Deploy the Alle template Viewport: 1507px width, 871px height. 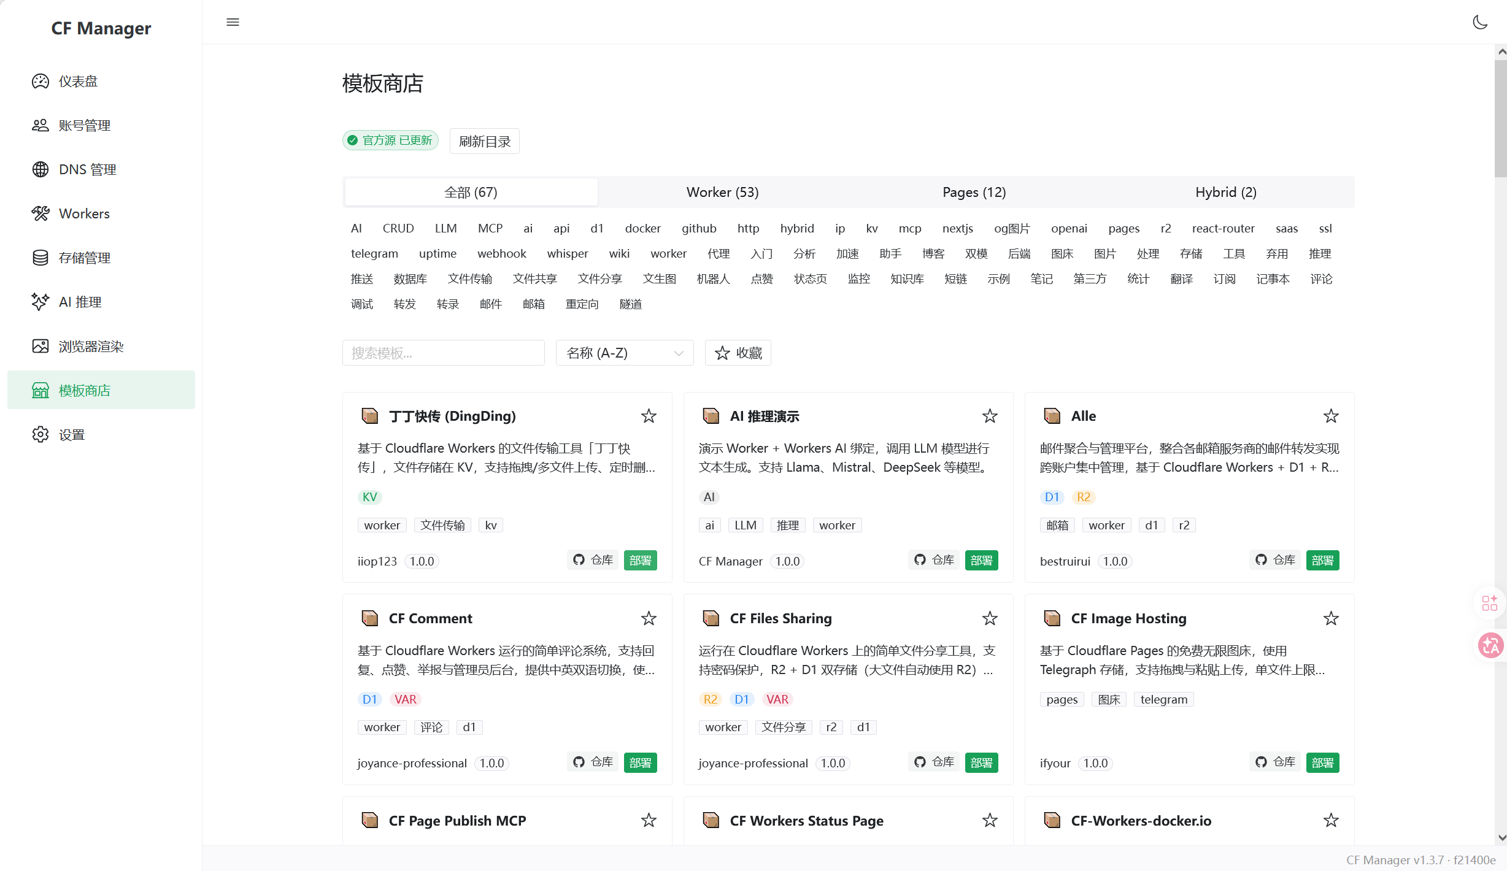tap(1323, 560)
